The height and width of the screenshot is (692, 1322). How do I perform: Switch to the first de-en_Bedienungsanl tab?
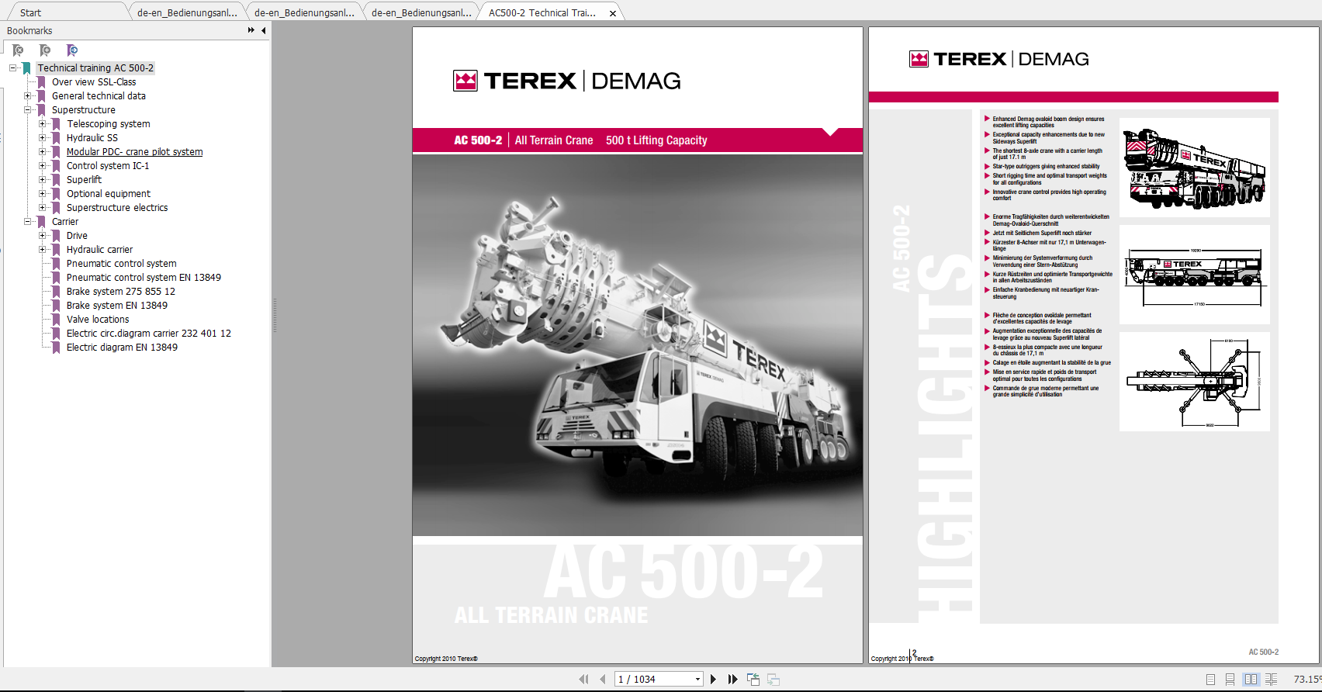(x=187, y=12)
